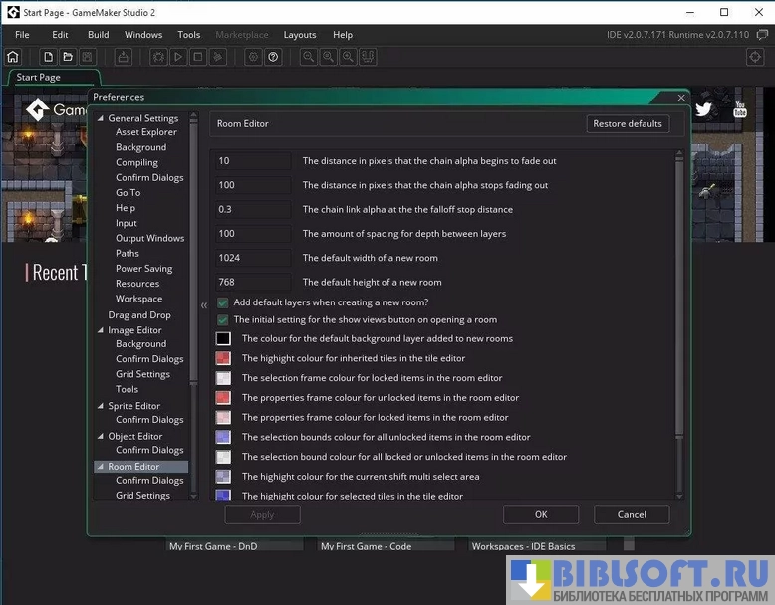Open the YouTube icon link
This screenshot has width=775, height=605.
(x=739, y=109)
